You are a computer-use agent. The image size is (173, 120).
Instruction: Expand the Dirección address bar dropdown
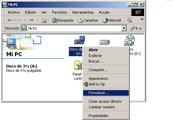[x=124, y=28]
